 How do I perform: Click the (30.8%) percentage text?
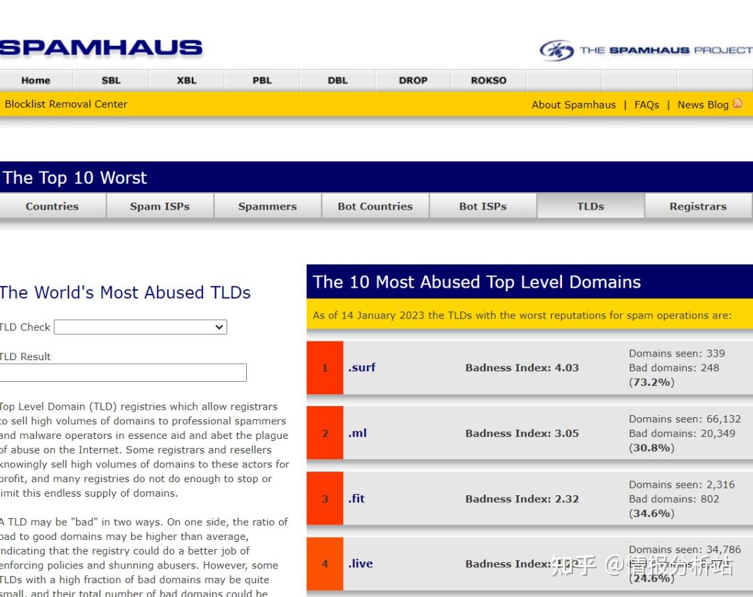coord(652,448)
